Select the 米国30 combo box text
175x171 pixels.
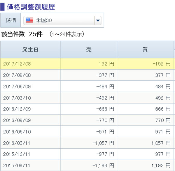pos(44,20)
